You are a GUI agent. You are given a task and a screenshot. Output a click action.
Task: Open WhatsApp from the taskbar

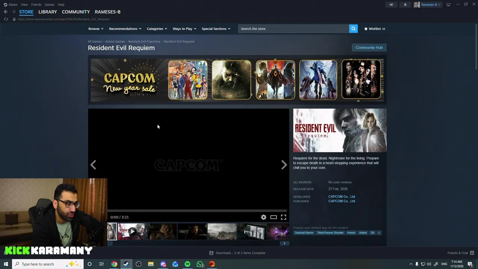pyautogui.click(x=200, y=264)
